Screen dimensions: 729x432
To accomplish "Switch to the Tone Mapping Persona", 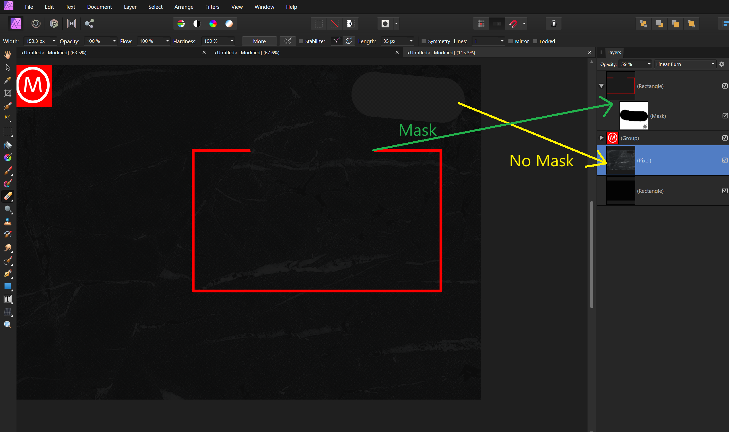I will [x=71, y=24].
